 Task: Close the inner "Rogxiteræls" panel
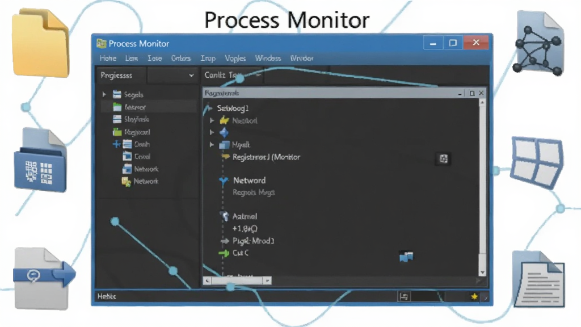481,93
